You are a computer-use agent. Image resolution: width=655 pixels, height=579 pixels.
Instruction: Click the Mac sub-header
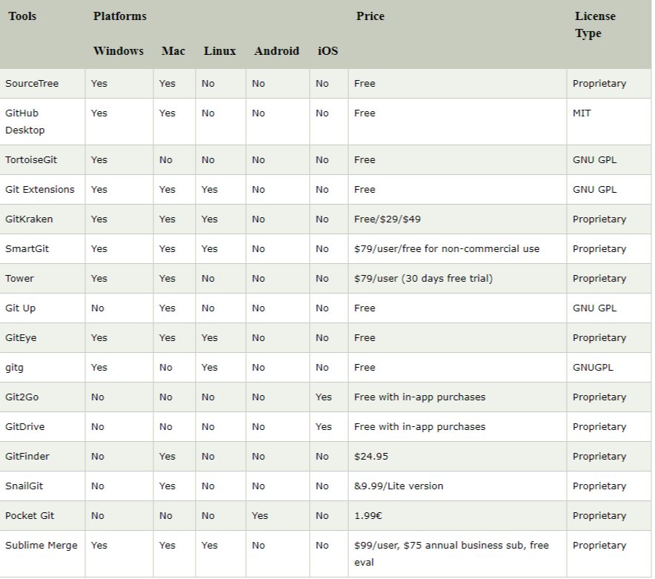coord(173,50)
